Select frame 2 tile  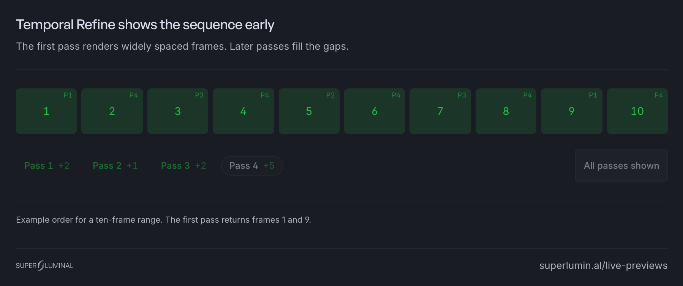click(112, 111)
